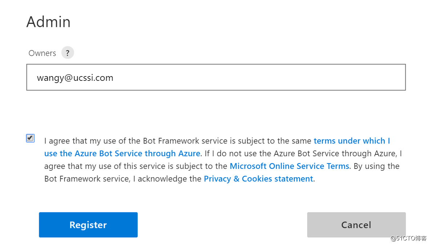Open the Privacy & Cookies statement link
Viewport: 430px width, 245px height.
point(258,179)
